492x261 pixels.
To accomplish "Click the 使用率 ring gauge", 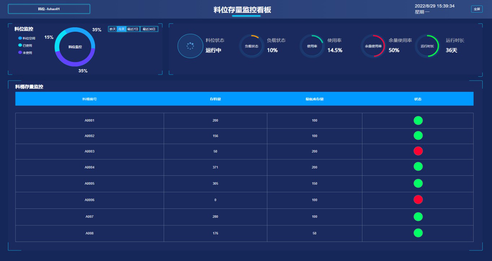I will (x=312, y=46).
